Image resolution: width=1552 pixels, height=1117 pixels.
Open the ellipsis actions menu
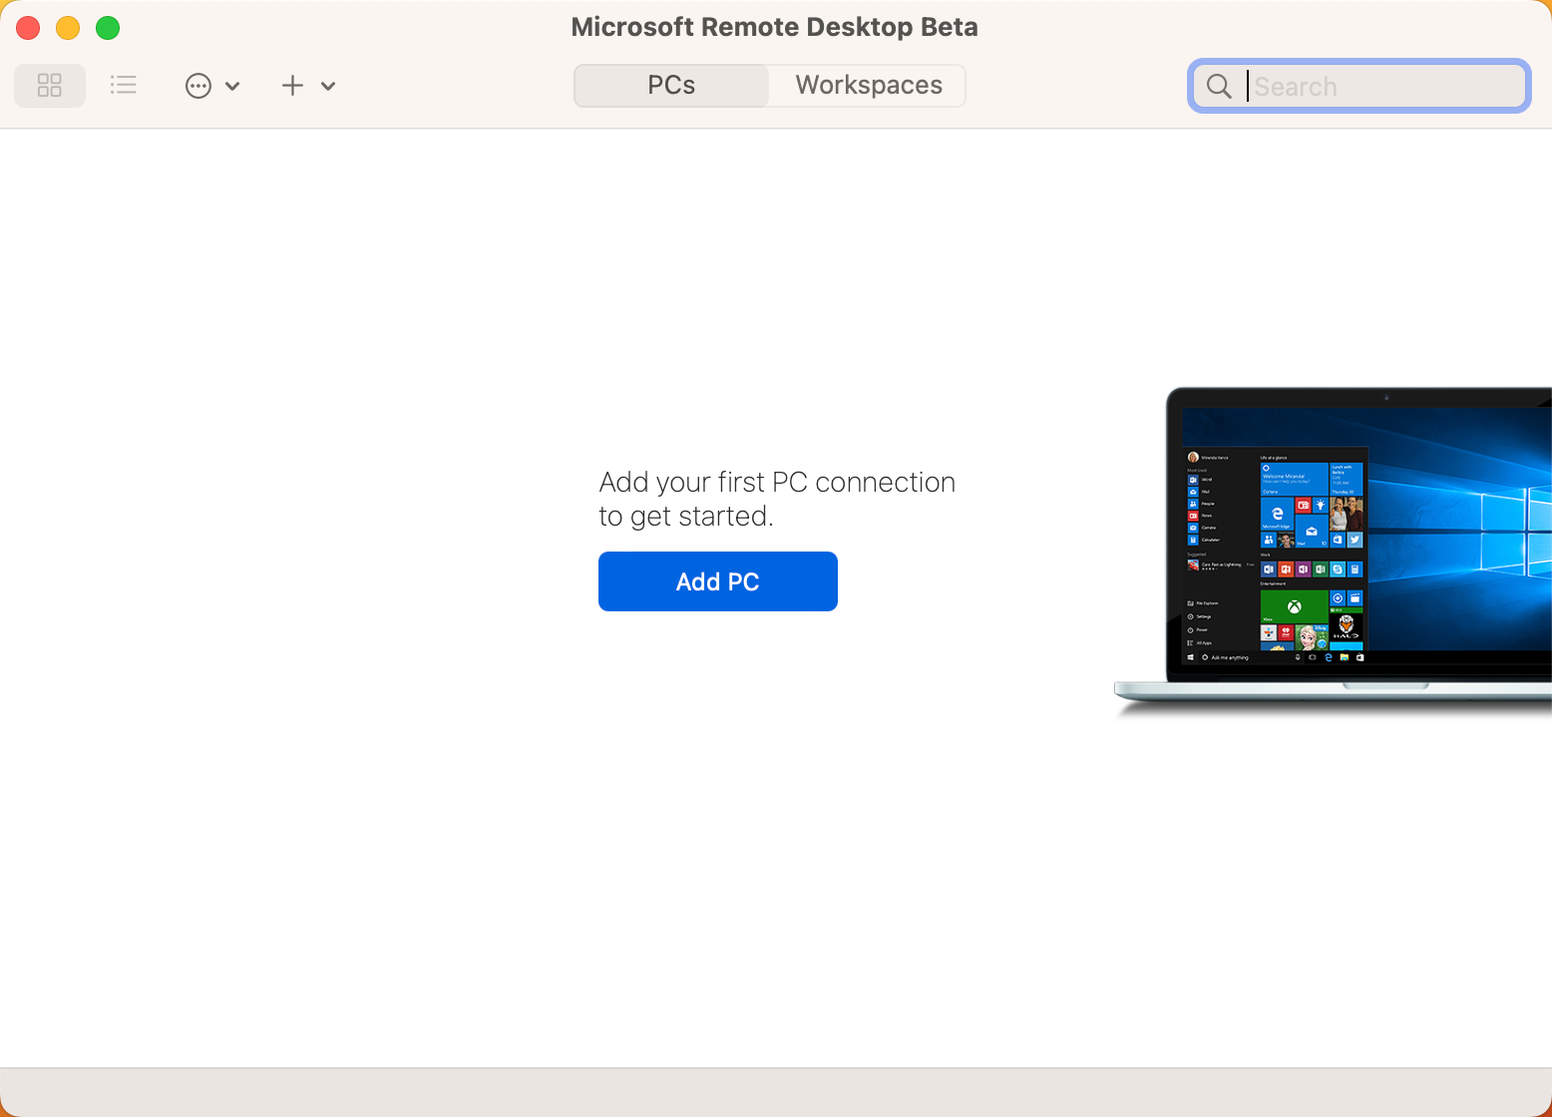[x=198, y=86]
